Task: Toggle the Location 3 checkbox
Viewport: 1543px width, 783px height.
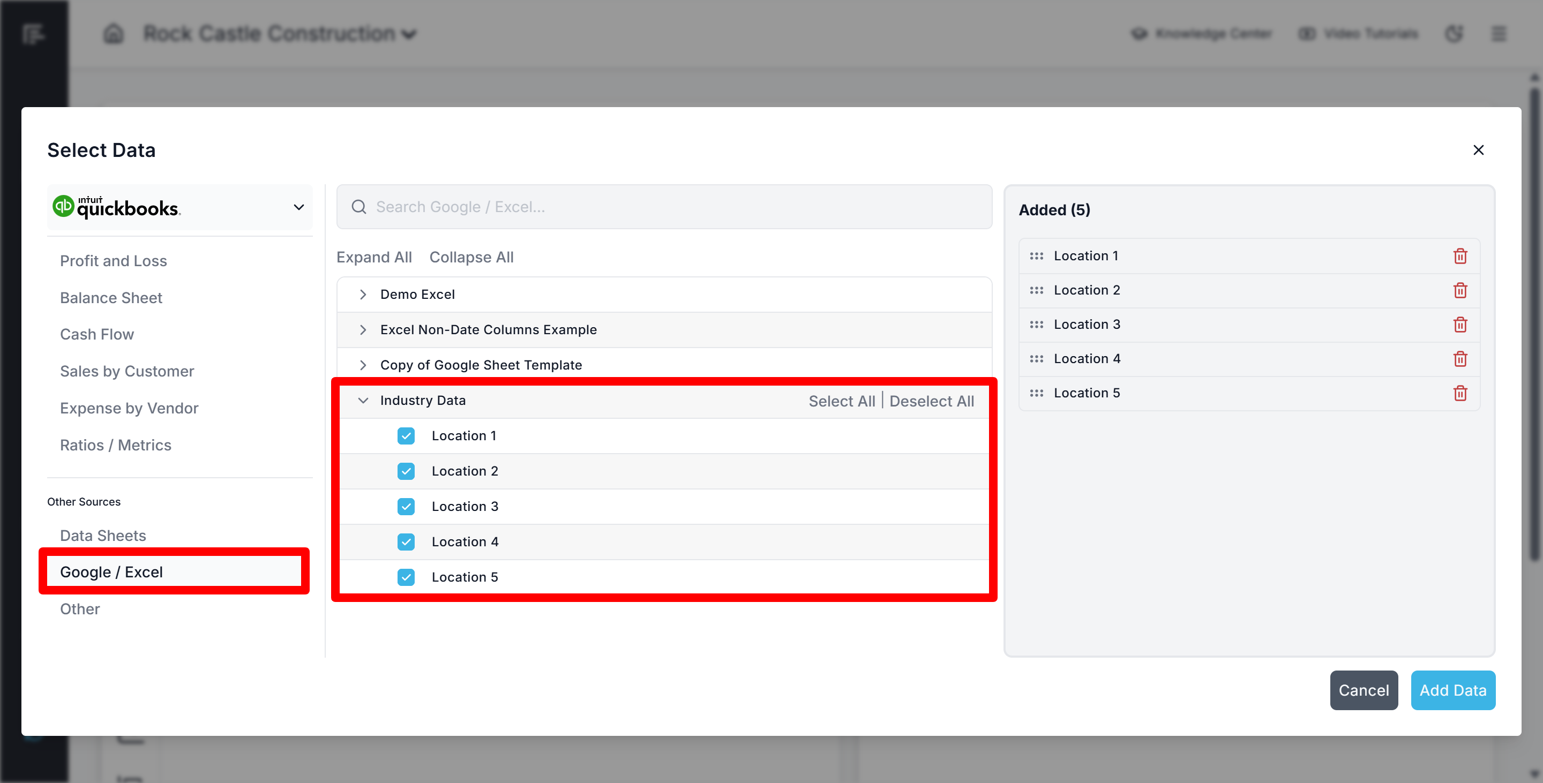Action: coord(406,507)
